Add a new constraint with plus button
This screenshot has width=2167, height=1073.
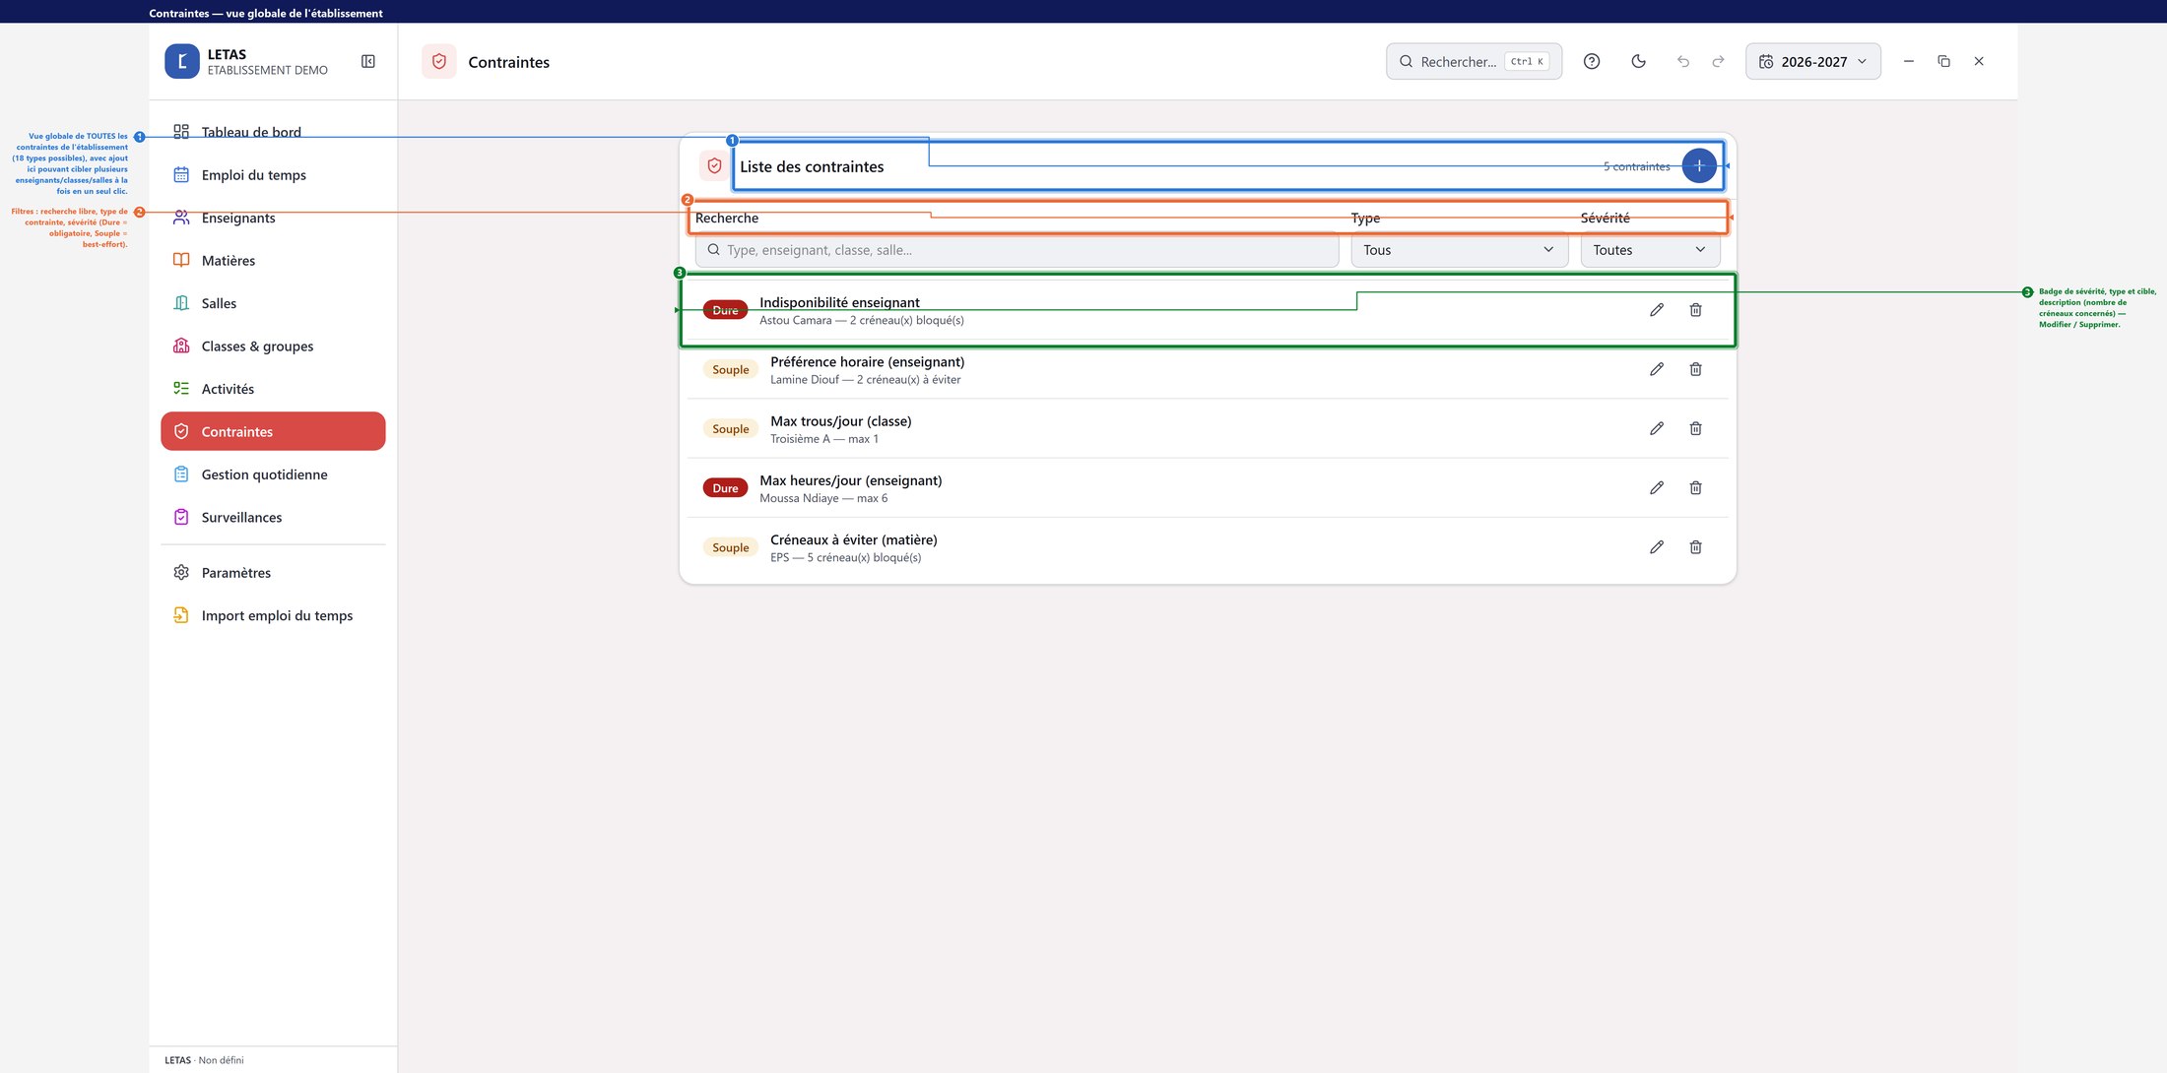pyautogui.click(x=1699, y=165)
